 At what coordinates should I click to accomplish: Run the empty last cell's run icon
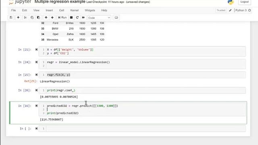tap(37, 128)
